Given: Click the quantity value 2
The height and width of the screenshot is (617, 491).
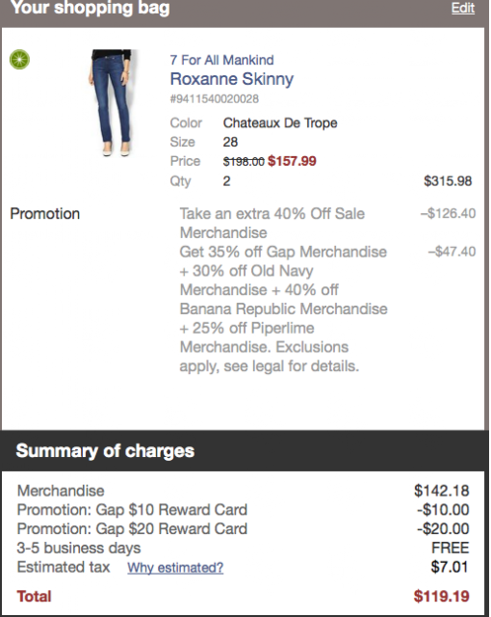Looking at the screenshot, I should tap(226, 181).
